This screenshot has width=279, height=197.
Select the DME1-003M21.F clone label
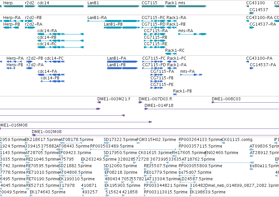(x=114, y=99)
